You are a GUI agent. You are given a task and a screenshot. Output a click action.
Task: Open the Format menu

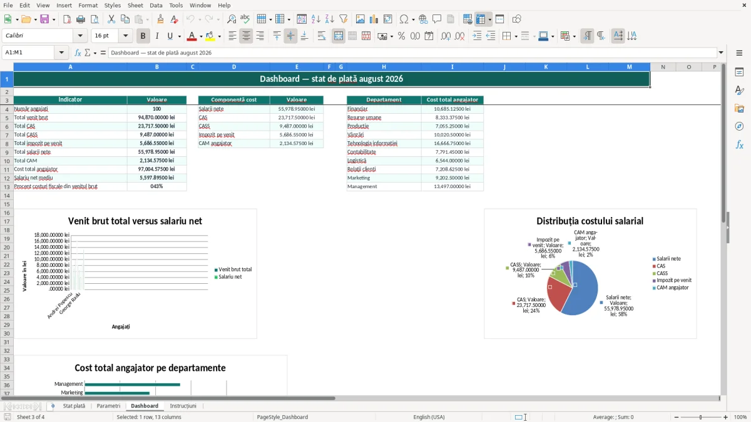pyautogui.click(x=88, y=5)
